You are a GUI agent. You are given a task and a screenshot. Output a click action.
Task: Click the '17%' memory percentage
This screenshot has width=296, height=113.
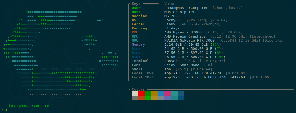[216, 45]
